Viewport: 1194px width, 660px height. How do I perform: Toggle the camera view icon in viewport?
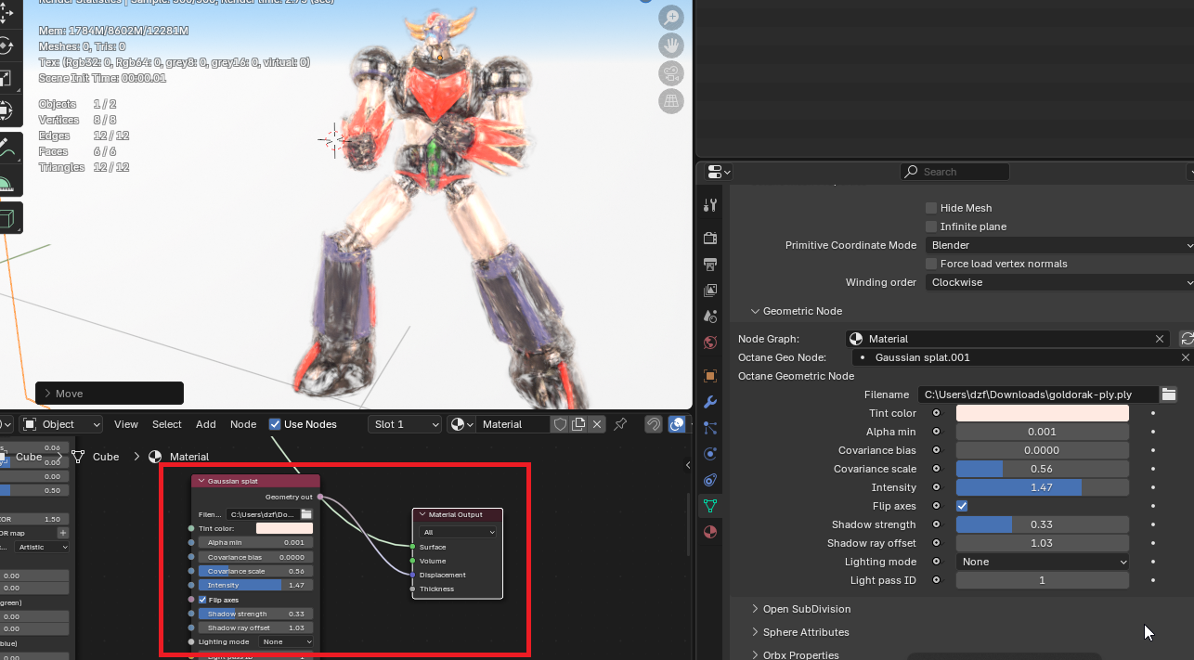[671, 73]
